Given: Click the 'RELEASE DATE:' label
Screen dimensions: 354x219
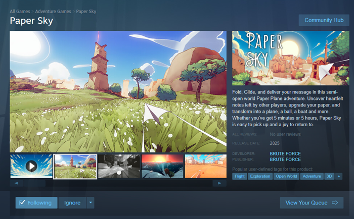Looking at the screenshot, I should pos(246,143).
